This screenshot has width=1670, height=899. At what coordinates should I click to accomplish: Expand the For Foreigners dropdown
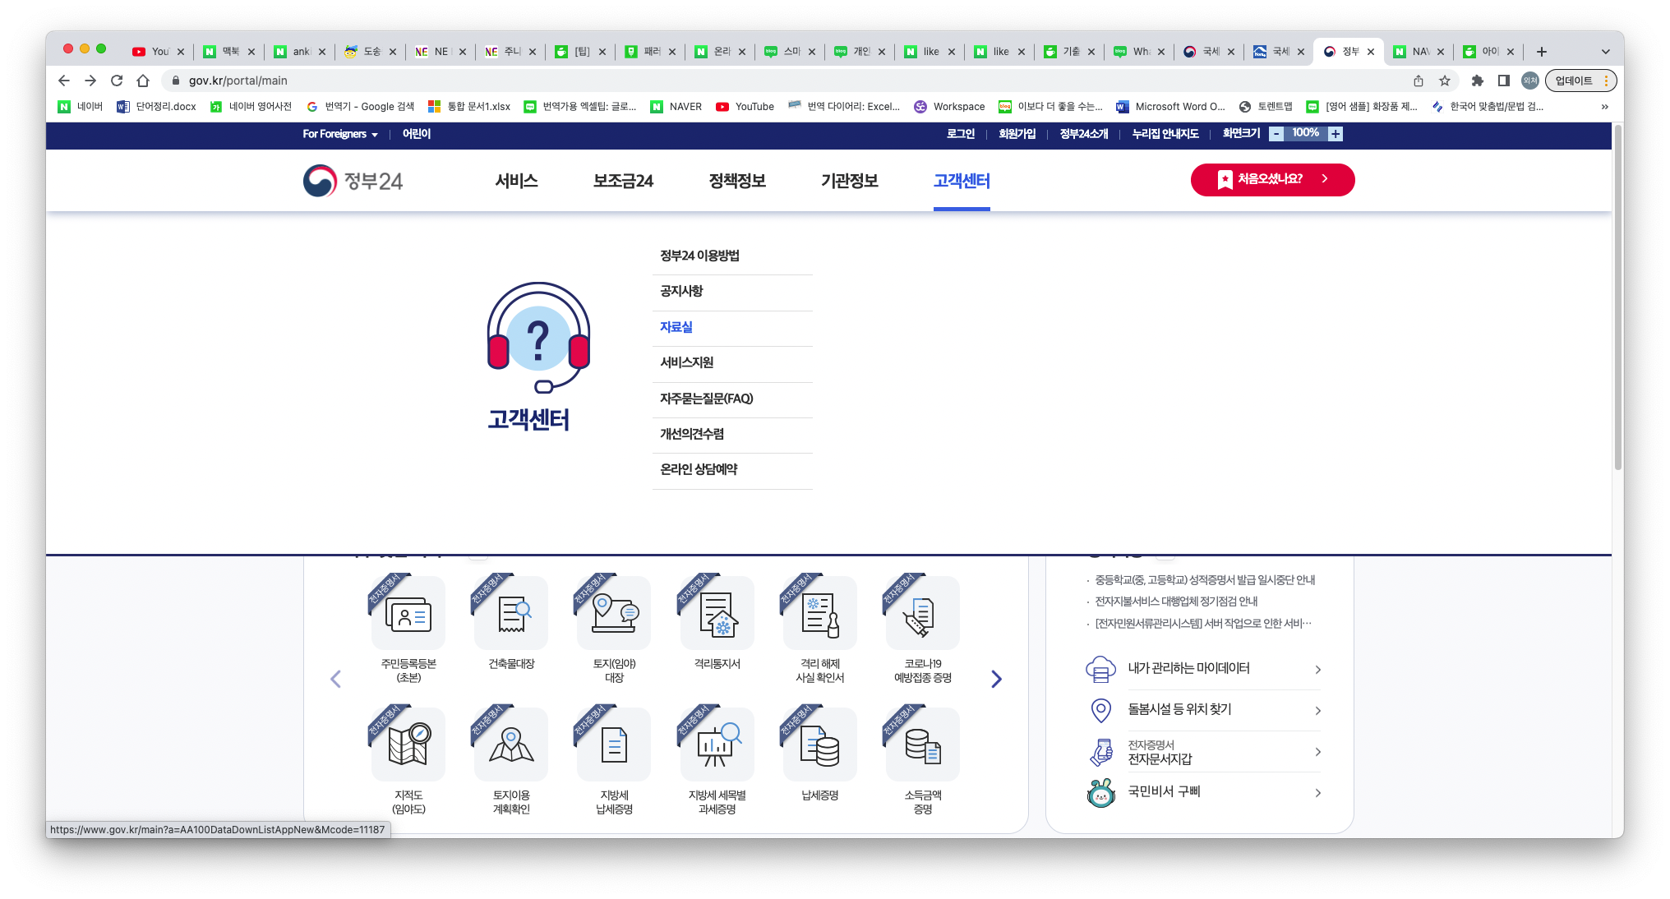339,134
